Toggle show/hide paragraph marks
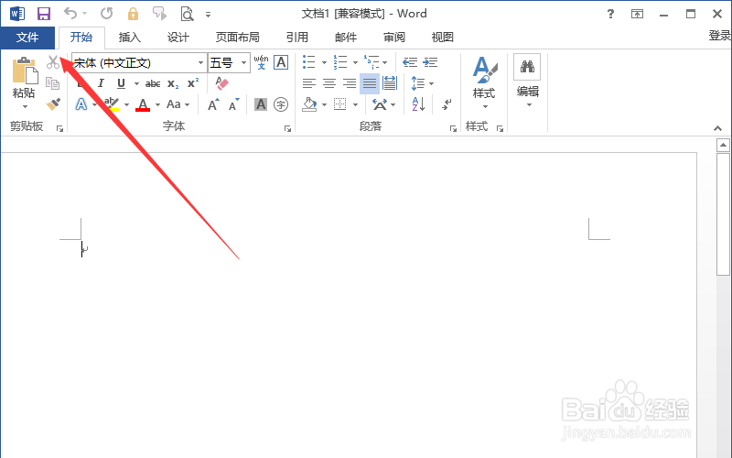 click(447, 104)
